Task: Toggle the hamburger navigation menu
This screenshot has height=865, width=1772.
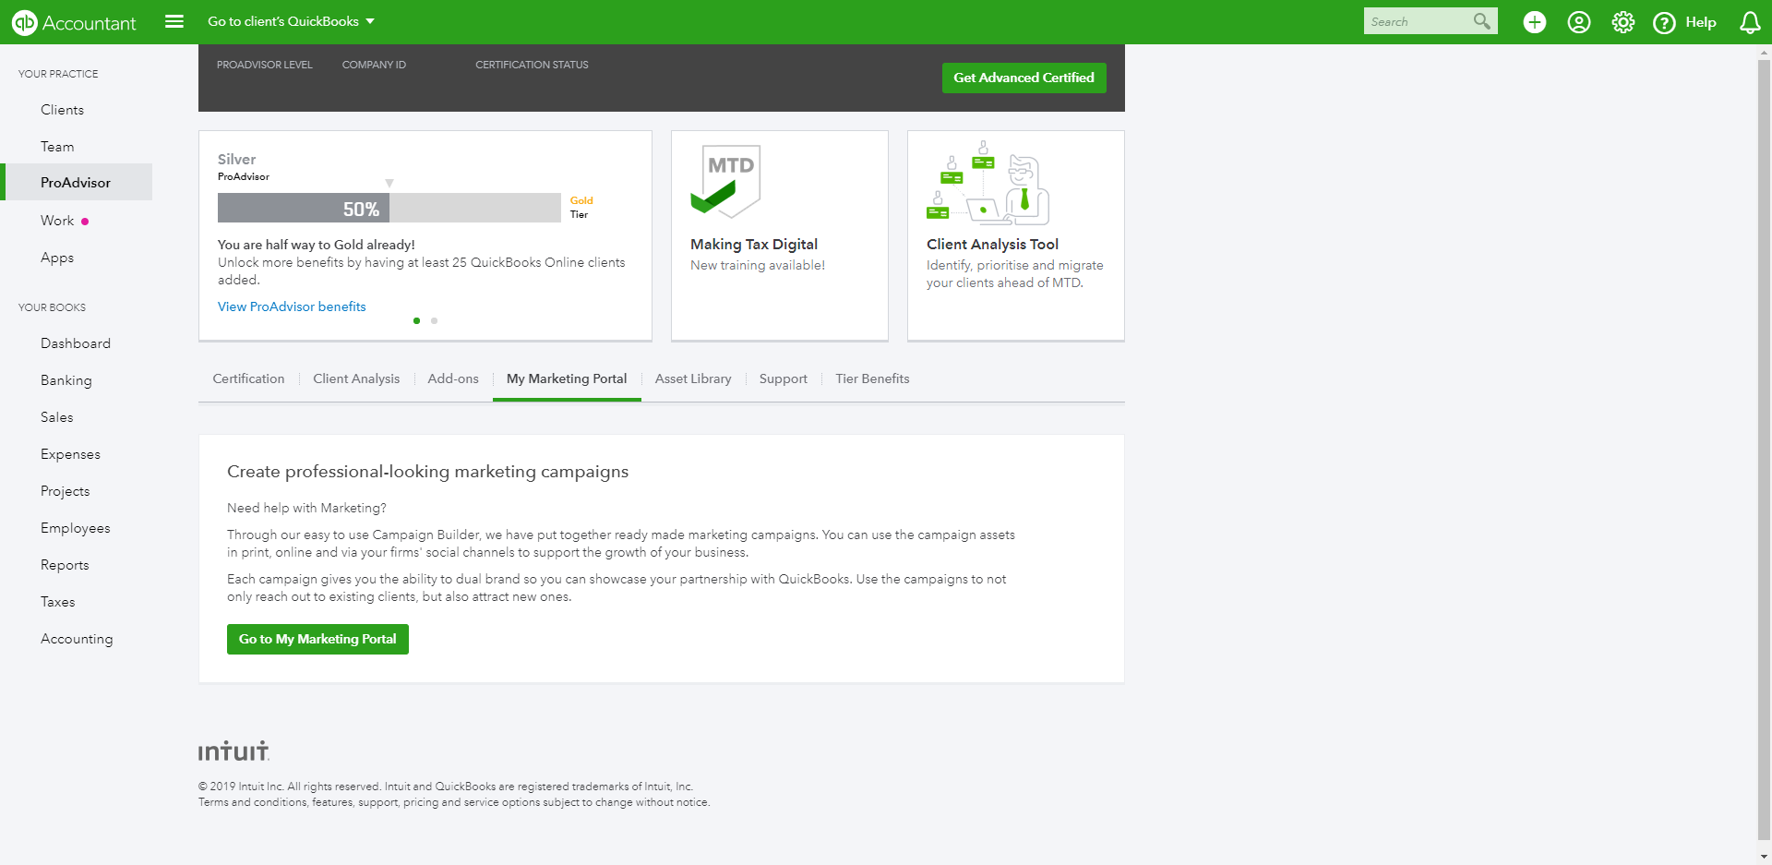Action: tap(174, 21)
